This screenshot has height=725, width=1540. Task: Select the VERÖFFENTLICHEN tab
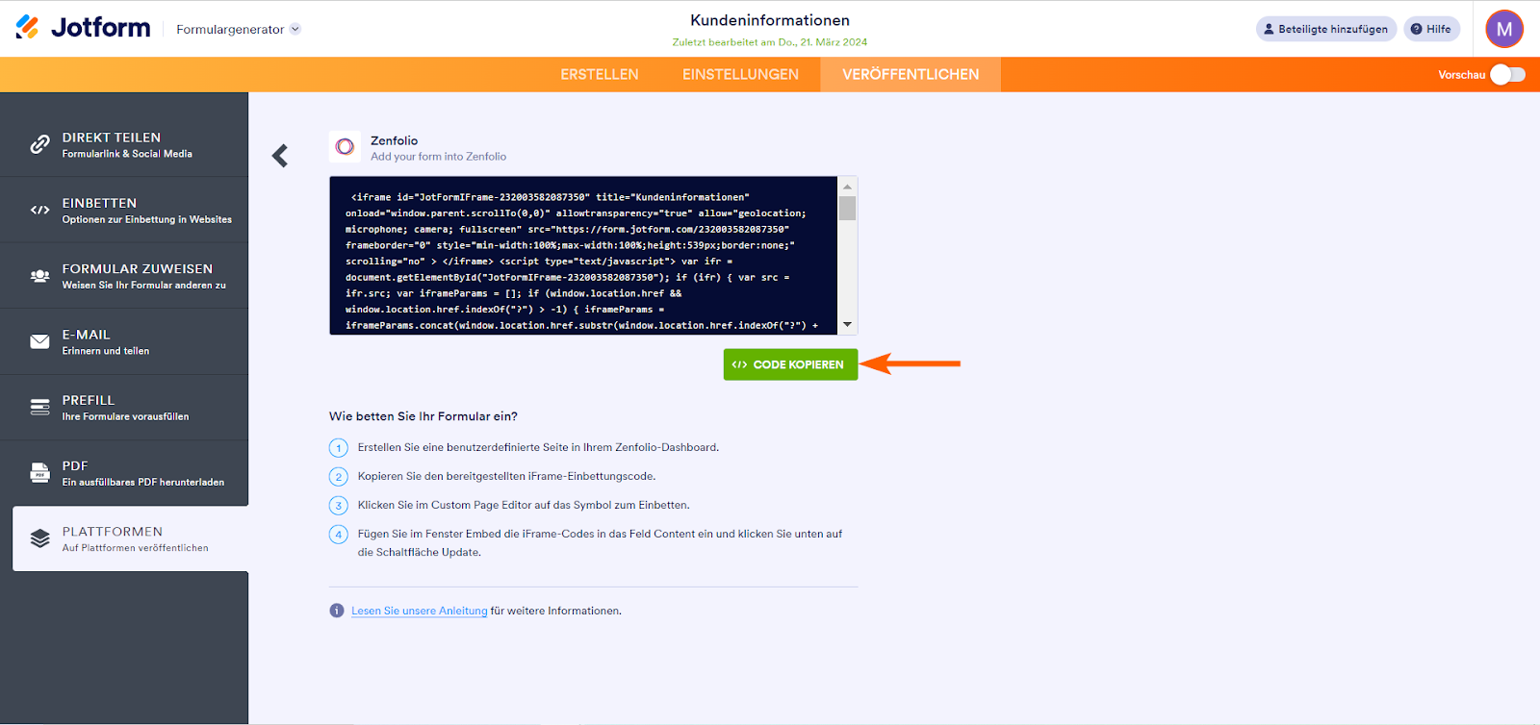(911, 74)
